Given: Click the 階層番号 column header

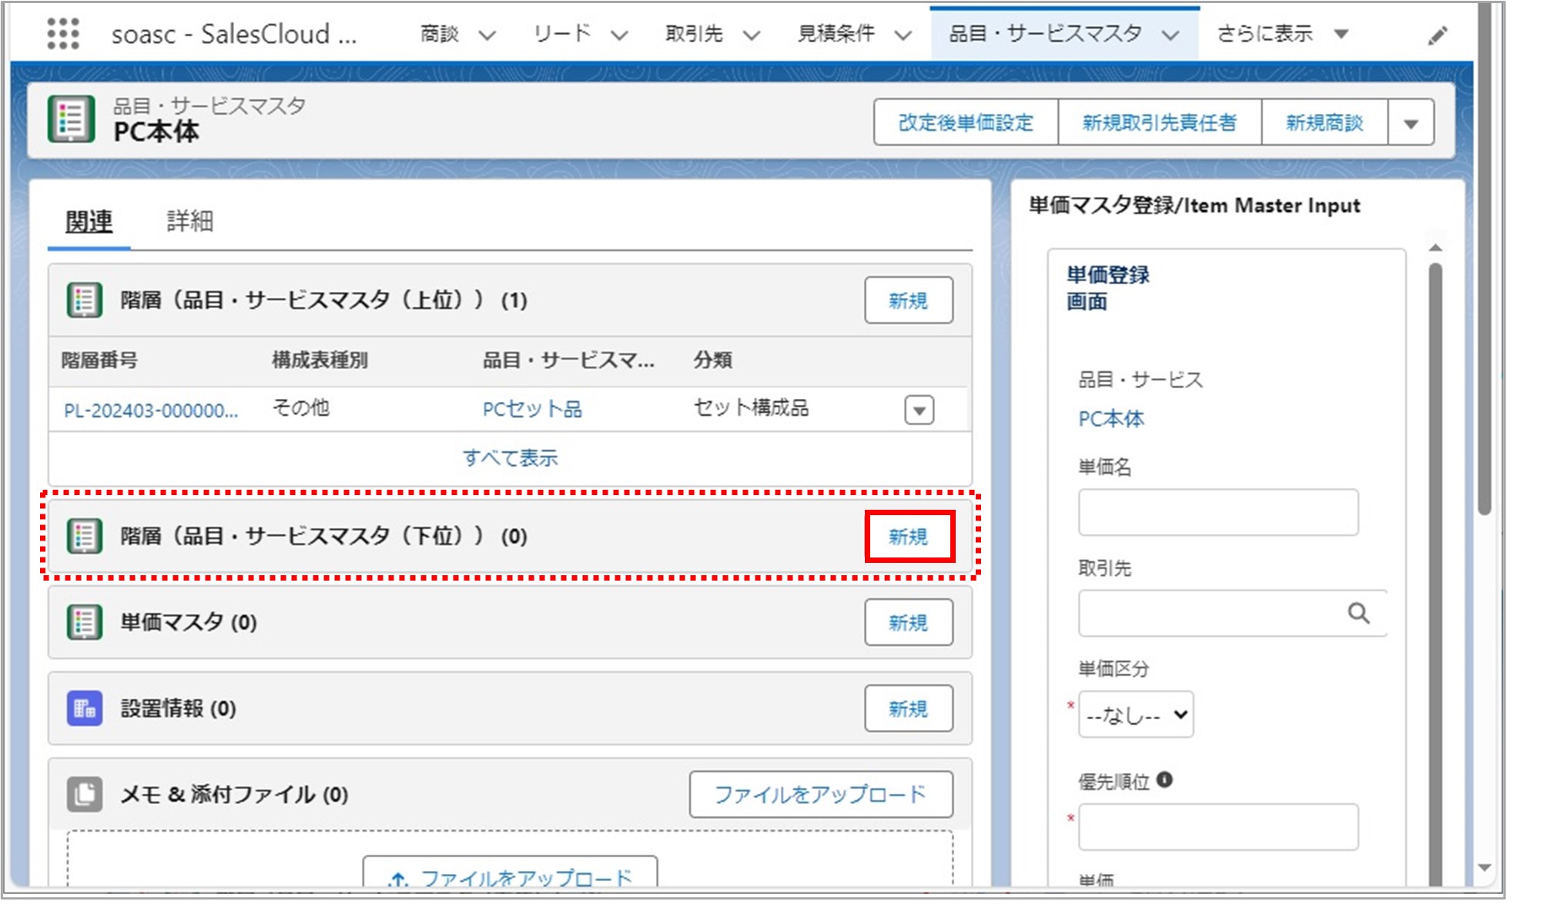Looking at the screenshot, I should (99, 360).
